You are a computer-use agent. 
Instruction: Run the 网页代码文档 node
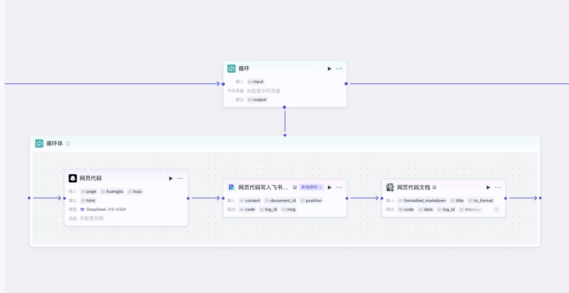coord(488,187)
